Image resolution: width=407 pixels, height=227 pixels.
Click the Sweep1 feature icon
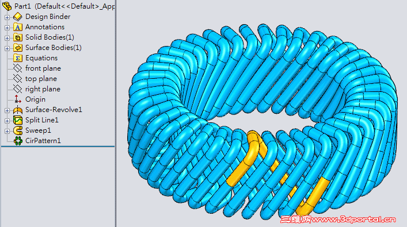coord(18,130)
